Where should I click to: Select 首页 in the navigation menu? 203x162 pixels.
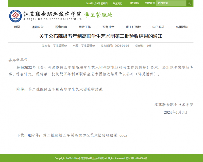(16, 27)
